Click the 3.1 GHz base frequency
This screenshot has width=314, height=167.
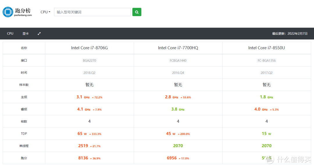[x=83, y=97]
